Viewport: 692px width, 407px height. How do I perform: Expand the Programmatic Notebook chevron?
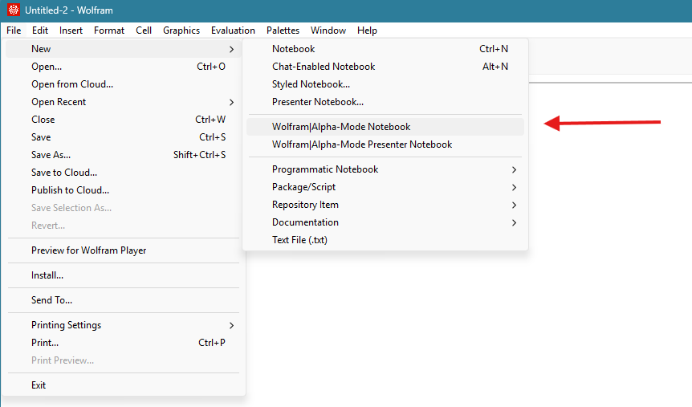tap(514, 170)
